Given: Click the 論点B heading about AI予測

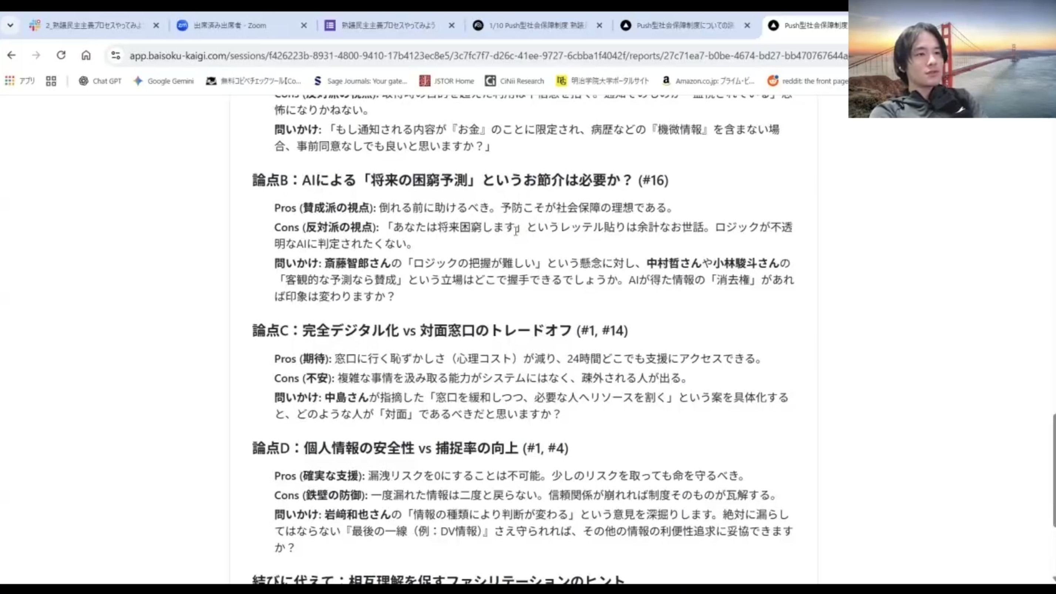Looking at the screenshot, I should [x=460, y=180].
